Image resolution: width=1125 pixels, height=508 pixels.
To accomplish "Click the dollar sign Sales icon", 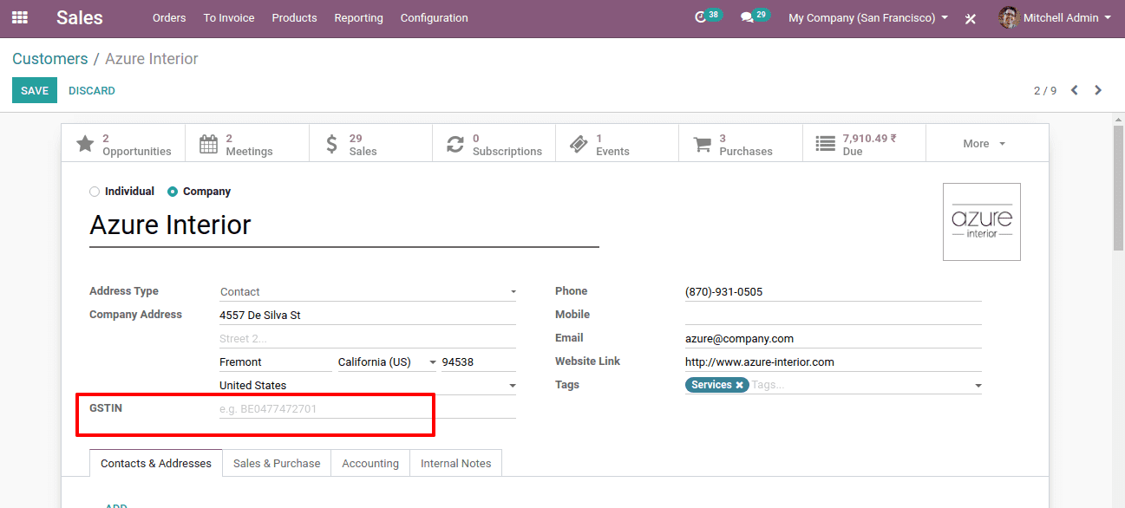I will (x=331, y=144).
